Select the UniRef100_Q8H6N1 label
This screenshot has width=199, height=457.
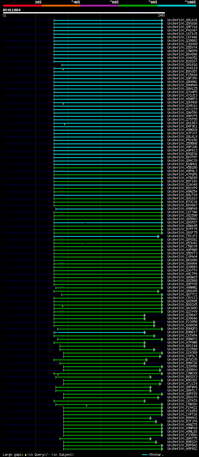coord(182,82)
